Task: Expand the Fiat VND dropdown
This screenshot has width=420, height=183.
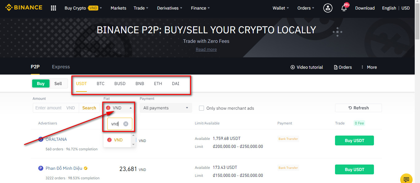Action: click(119, 108)
